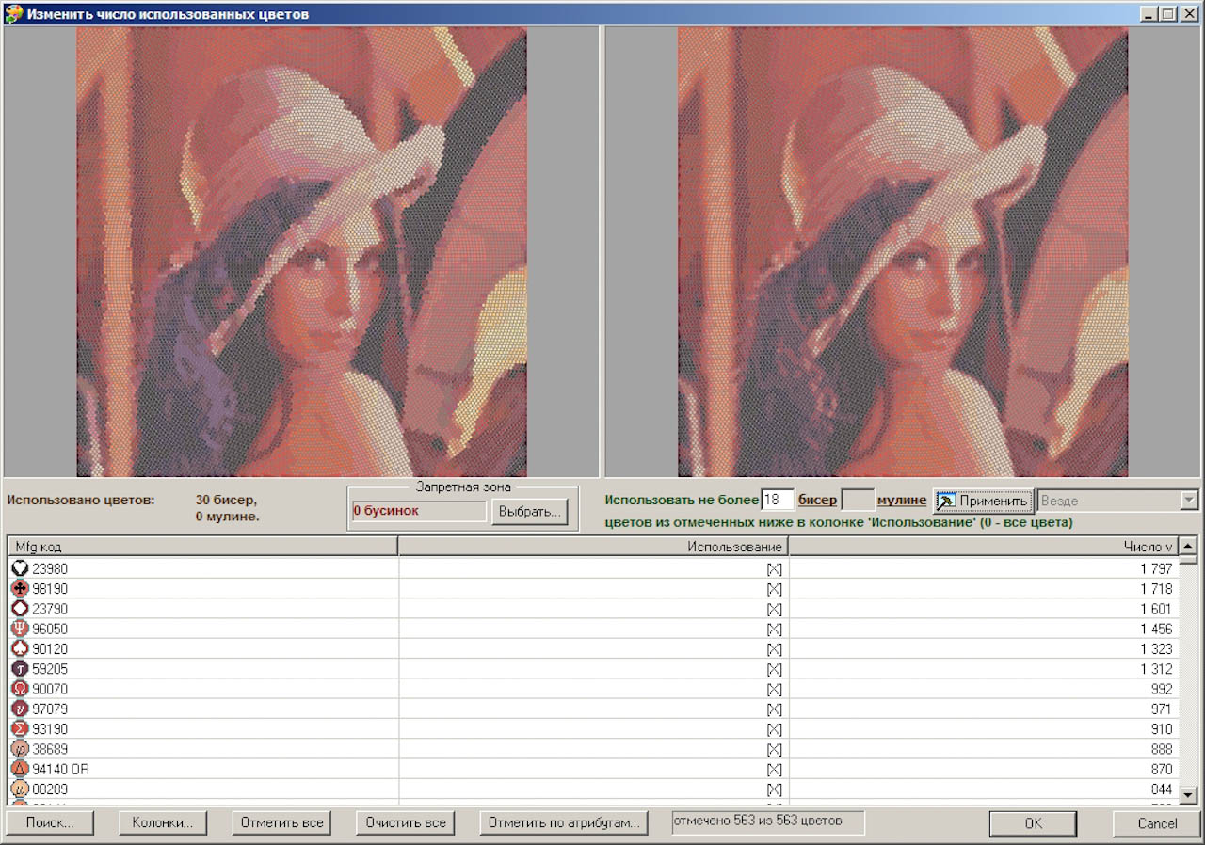The width and height of the screenshot is (1205, 845).
Task: Open the 'Колонки...' columns button
Action: (x=163, y=822)
